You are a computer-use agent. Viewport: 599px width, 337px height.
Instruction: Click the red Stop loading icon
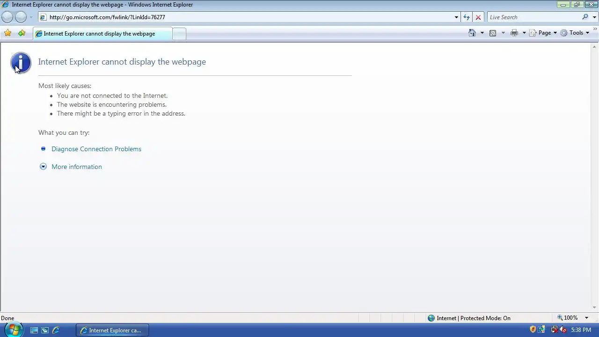click(x=478, y=17)
